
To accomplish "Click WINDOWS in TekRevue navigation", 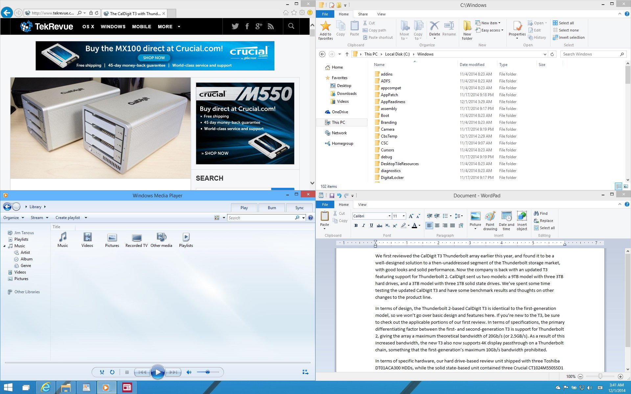I will coord(113,27).
